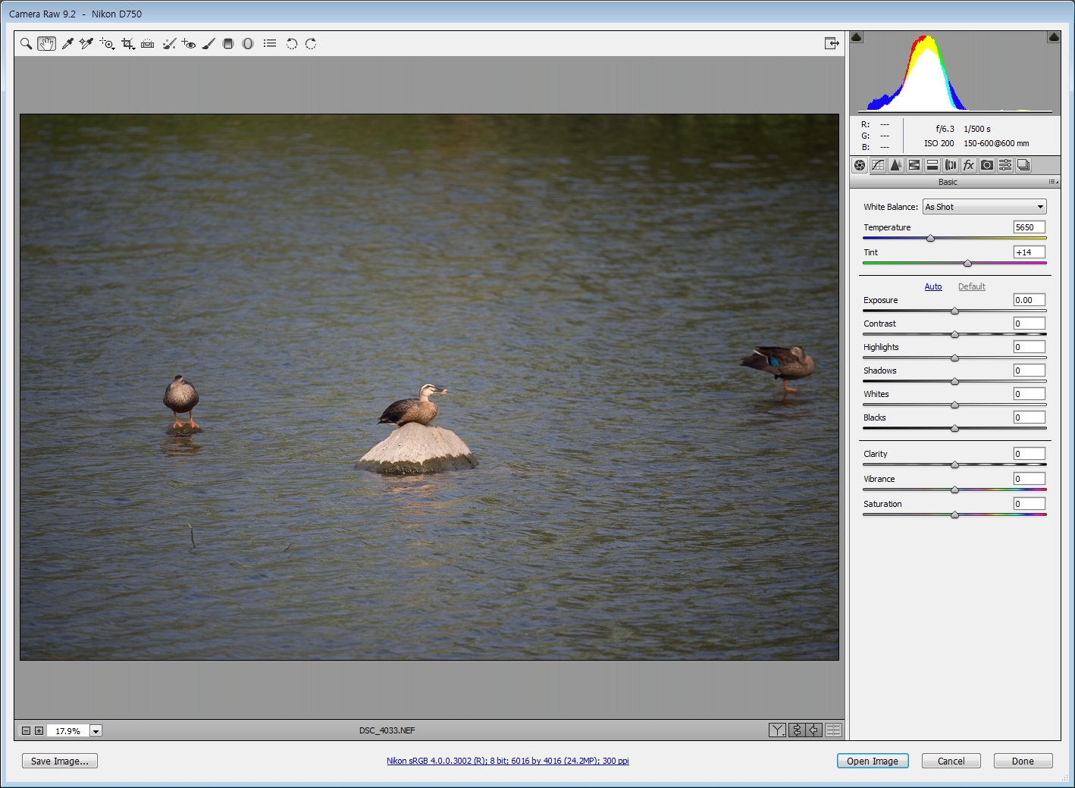The height and width of the screenshot is (788, 1075).
Task: Select the Zoom tool
Action: click(26, 44)
